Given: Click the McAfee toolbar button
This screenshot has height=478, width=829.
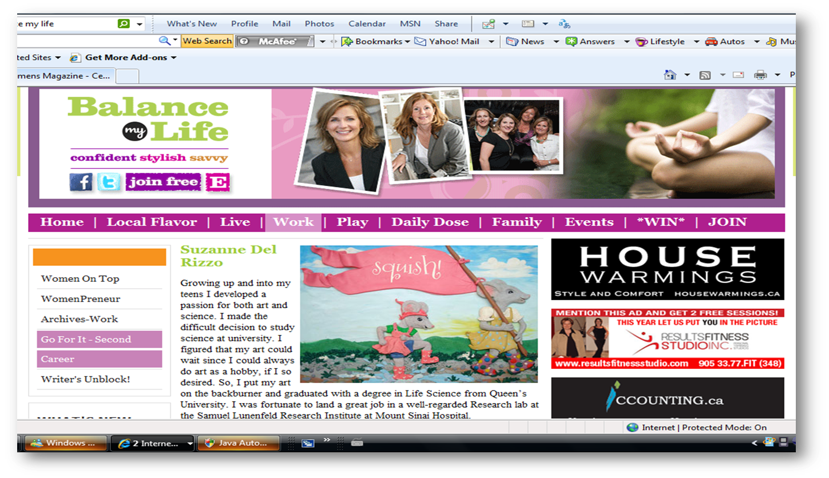Looking at the screenshot, I should (x=275, y=41).
